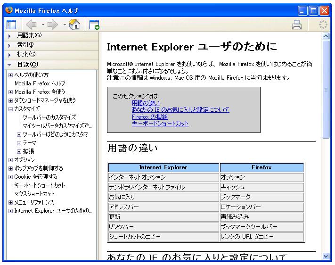Expand the 用語集(G) panel

51,36
